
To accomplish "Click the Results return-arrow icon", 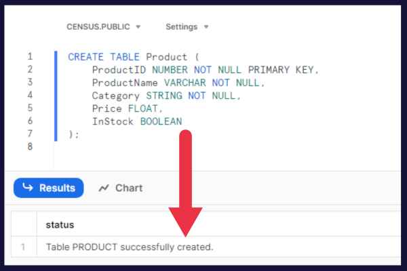I will [x=28, y=187].
